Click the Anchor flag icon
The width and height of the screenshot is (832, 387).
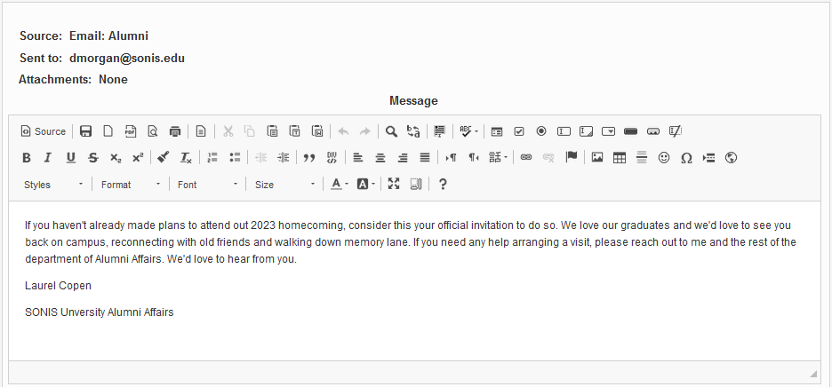click(x=571, y=157)
